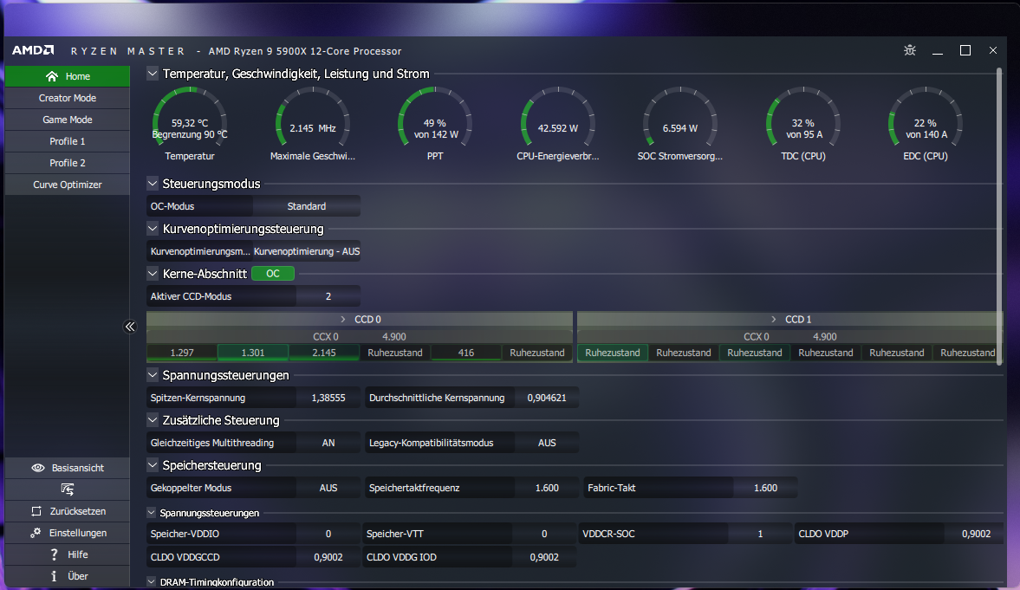1020x590 pixels.
Task: Click Gleichzeitiges Multithreading AN value
Action: [x=328, y=443]
